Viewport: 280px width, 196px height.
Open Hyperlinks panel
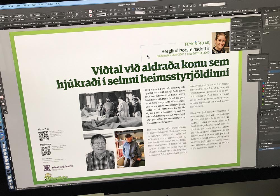coord(256,64)
